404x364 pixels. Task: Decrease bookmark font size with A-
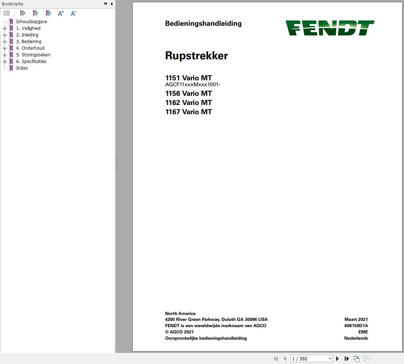74,13
